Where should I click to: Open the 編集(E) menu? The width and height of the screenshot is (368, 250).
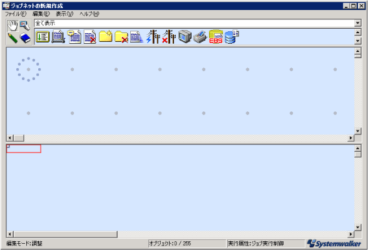pyautogui.click(x=41, y=14)
